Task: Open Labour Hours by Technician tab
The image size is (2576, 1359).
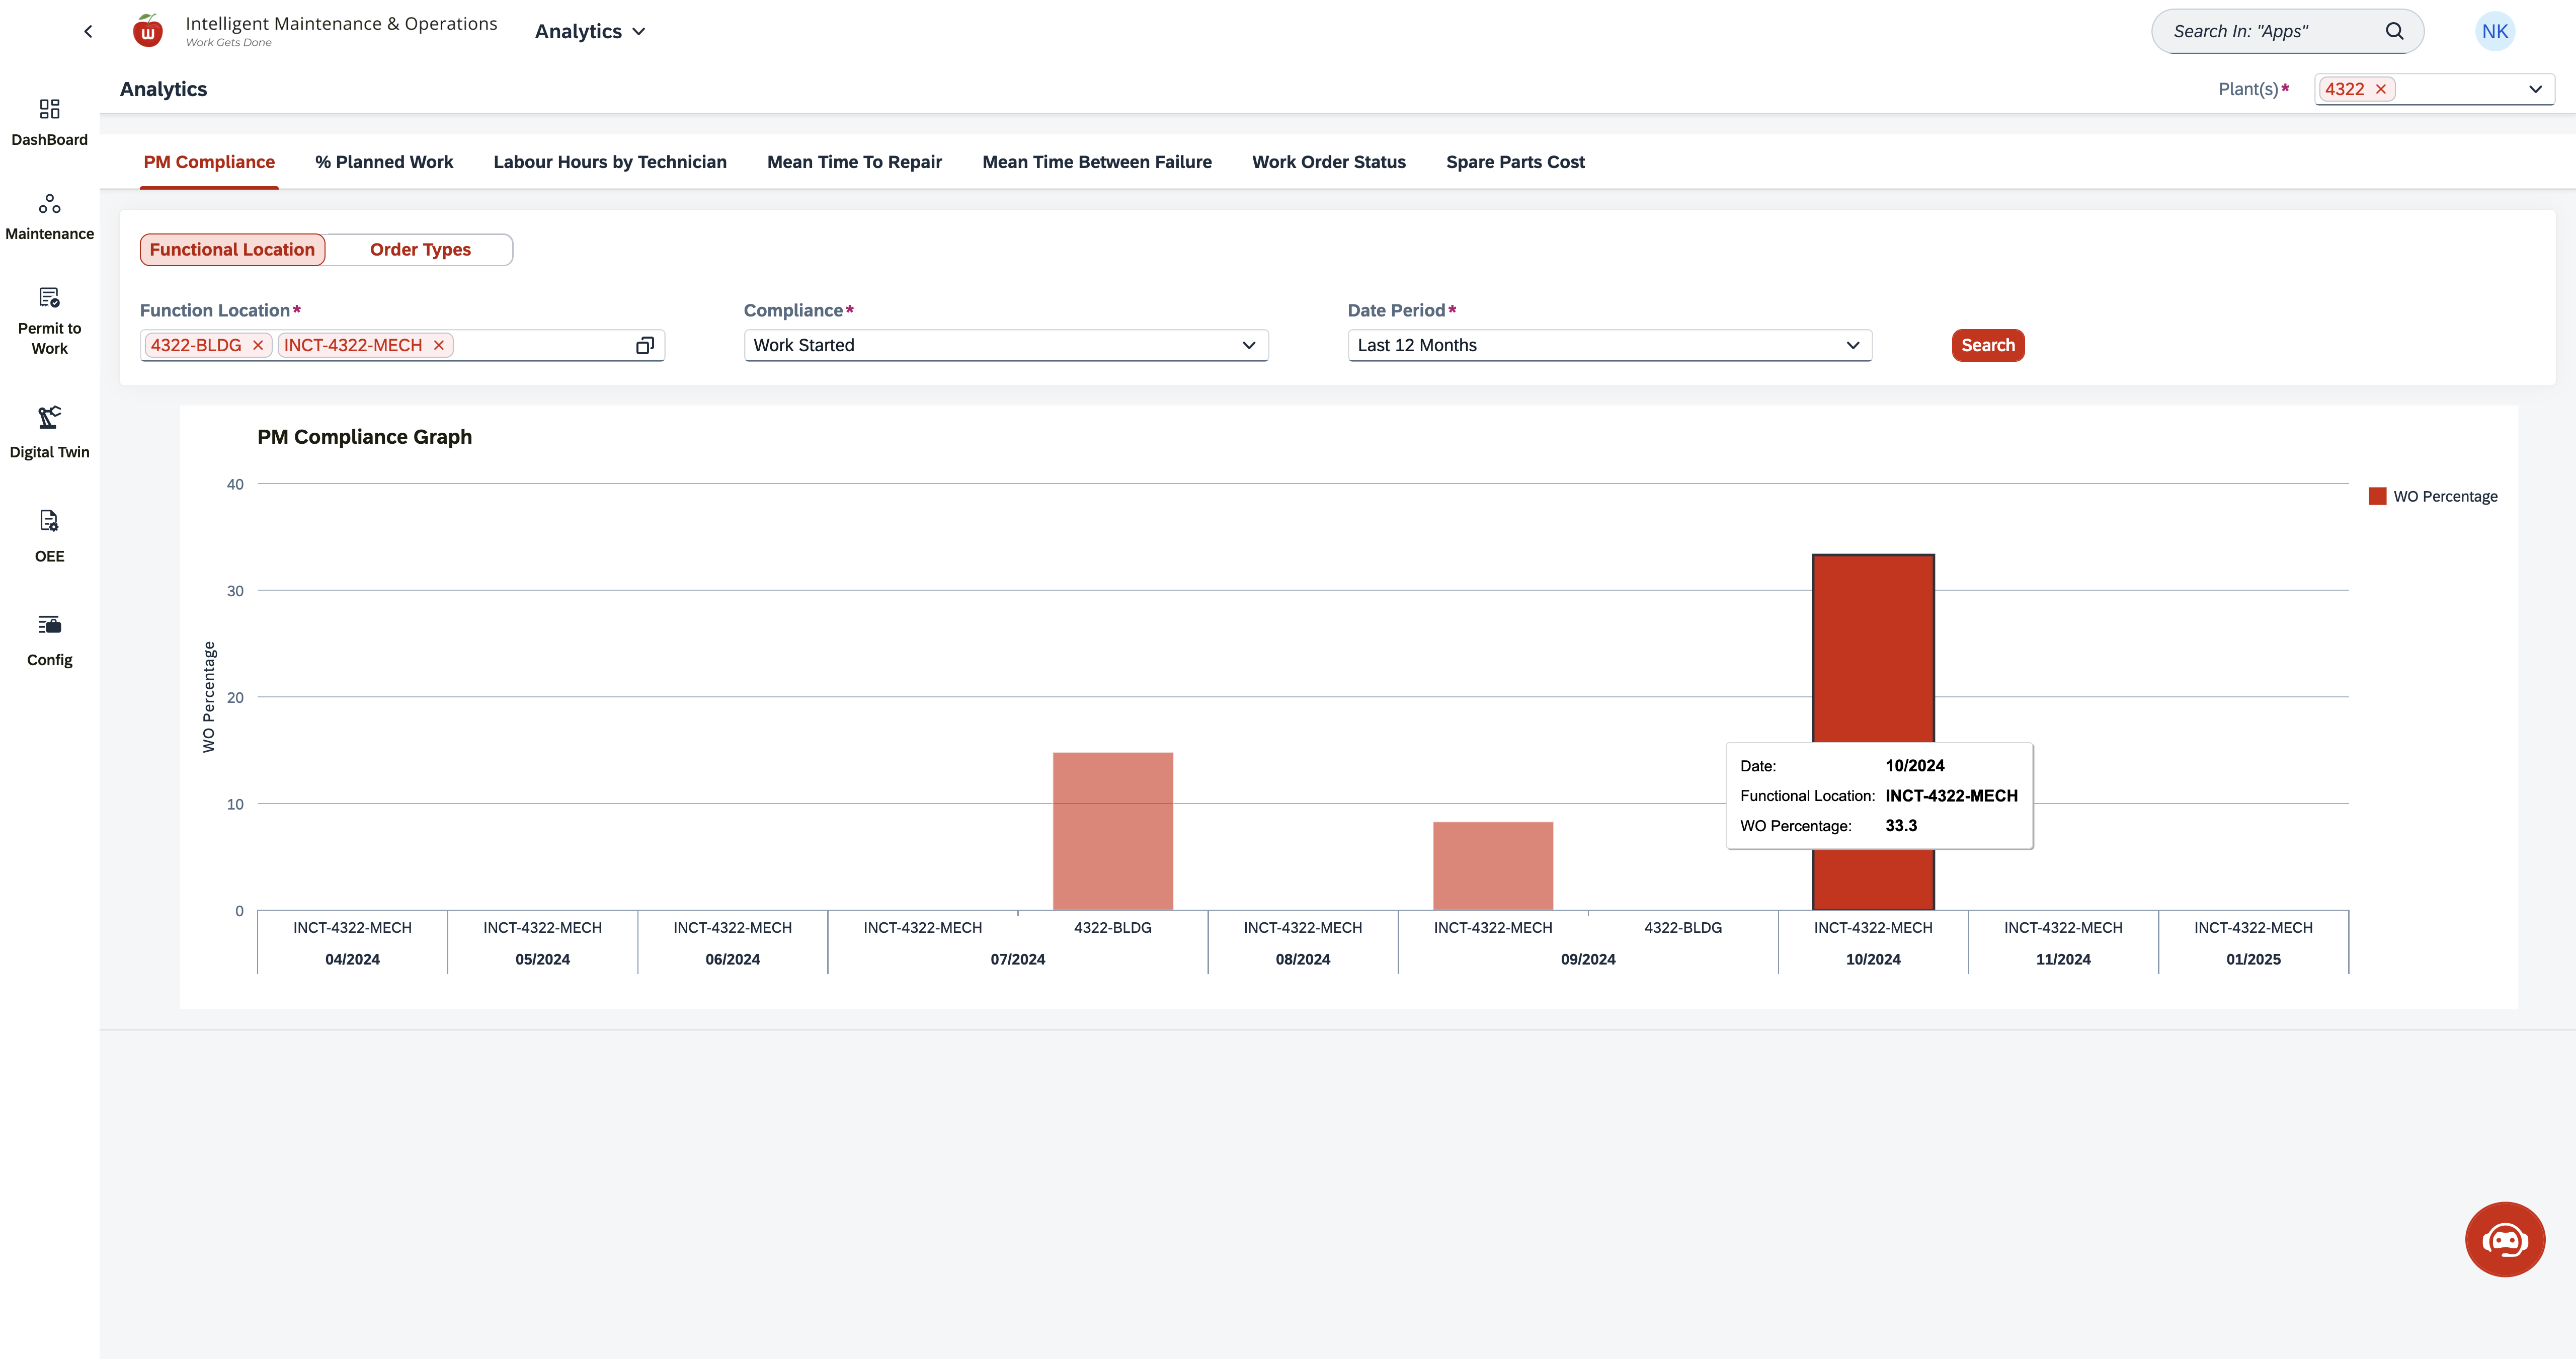Action: point(610,162)
